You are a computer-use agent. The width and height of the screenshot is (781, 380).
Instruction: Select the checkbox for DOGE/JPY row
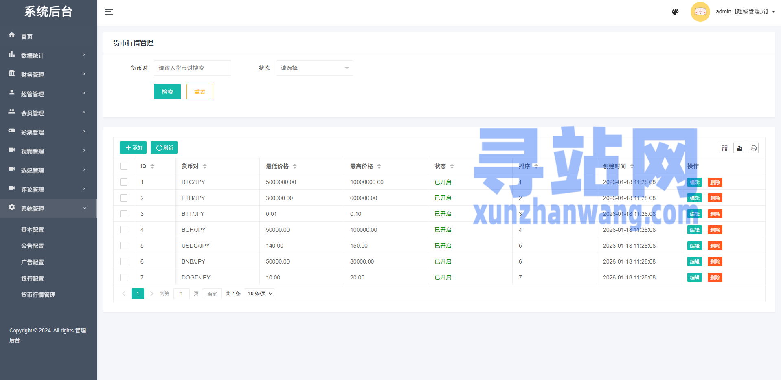(x=124, y=277)
